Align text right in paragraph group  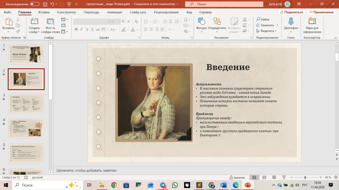point(157,29)
